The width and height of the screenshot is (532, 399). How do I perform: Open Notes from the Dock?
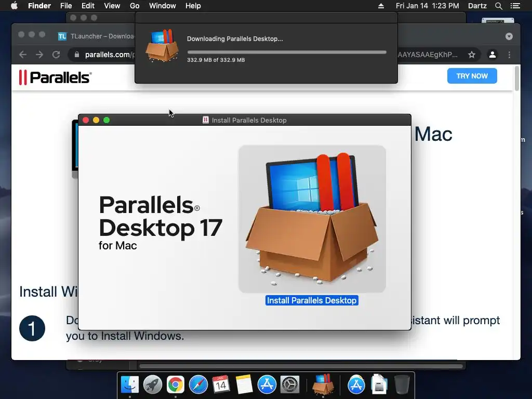pyautogui.click(x=244, y=384)
